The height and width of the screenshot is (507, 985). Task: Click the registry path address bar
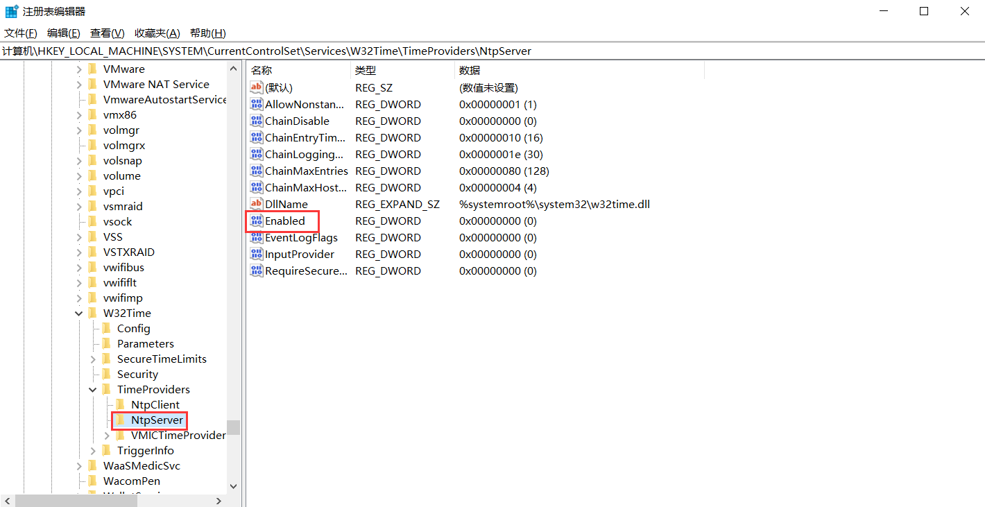(x=492, y=51)
